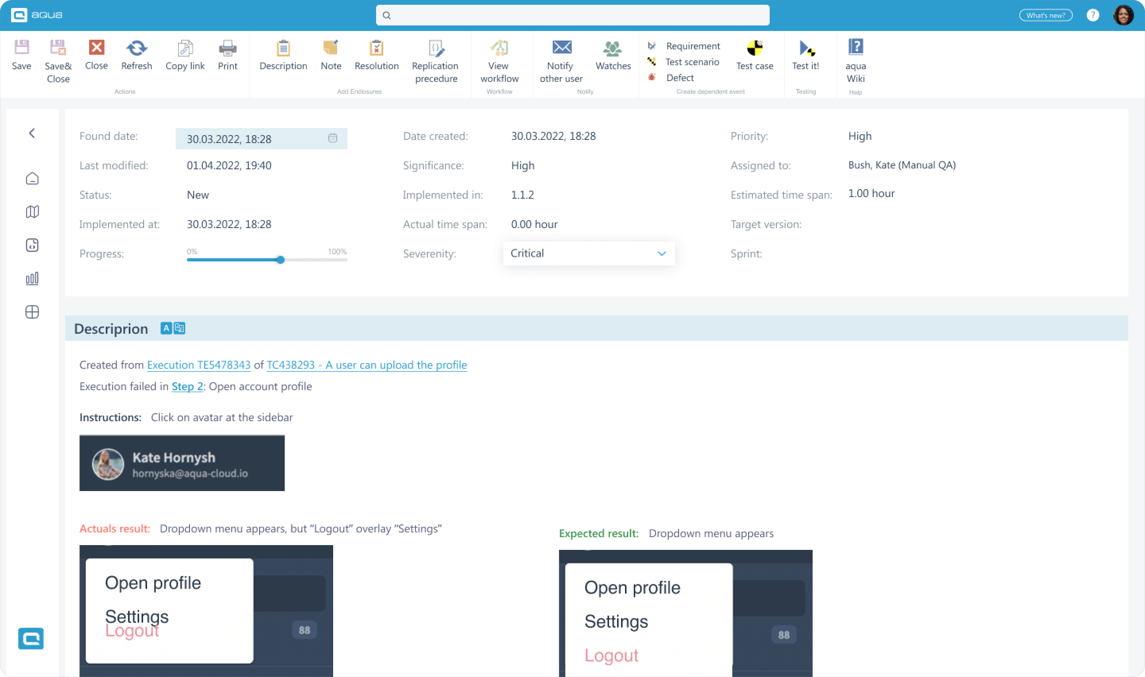Toggle the description text format A icon

[x=166, y=329]
